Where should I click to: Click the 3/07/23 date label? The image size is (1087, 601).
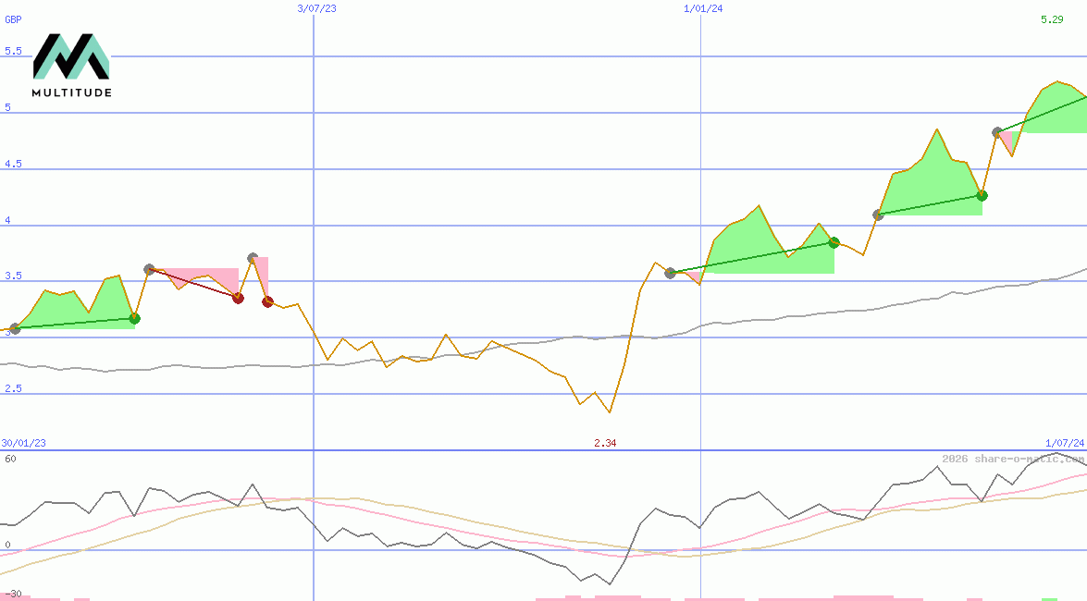click(315, 8)
